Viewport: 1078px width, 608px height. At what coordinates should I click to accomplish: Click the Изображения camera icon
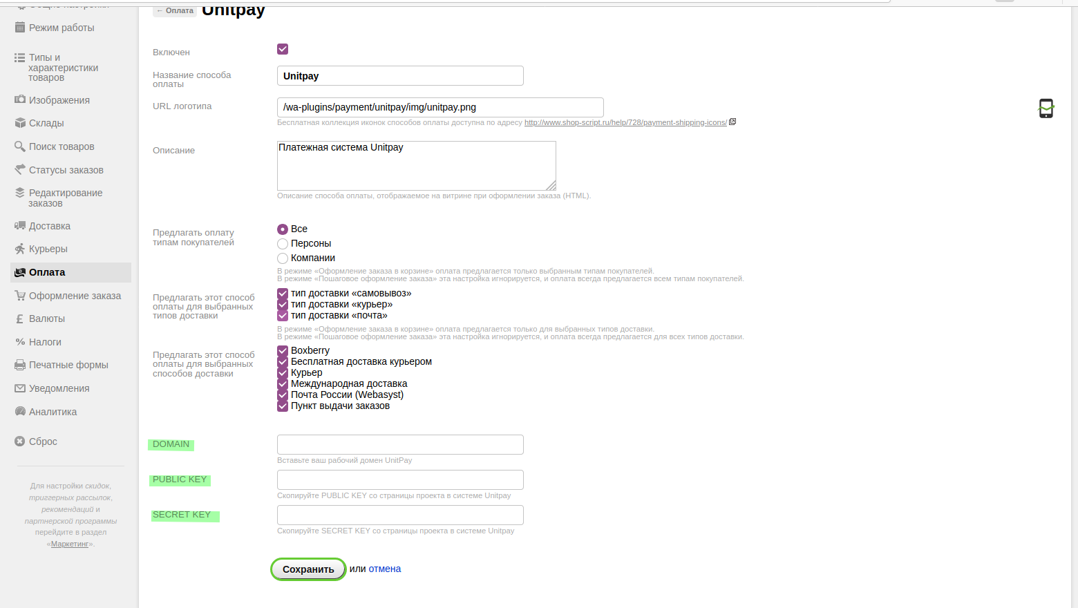[20, 100]
